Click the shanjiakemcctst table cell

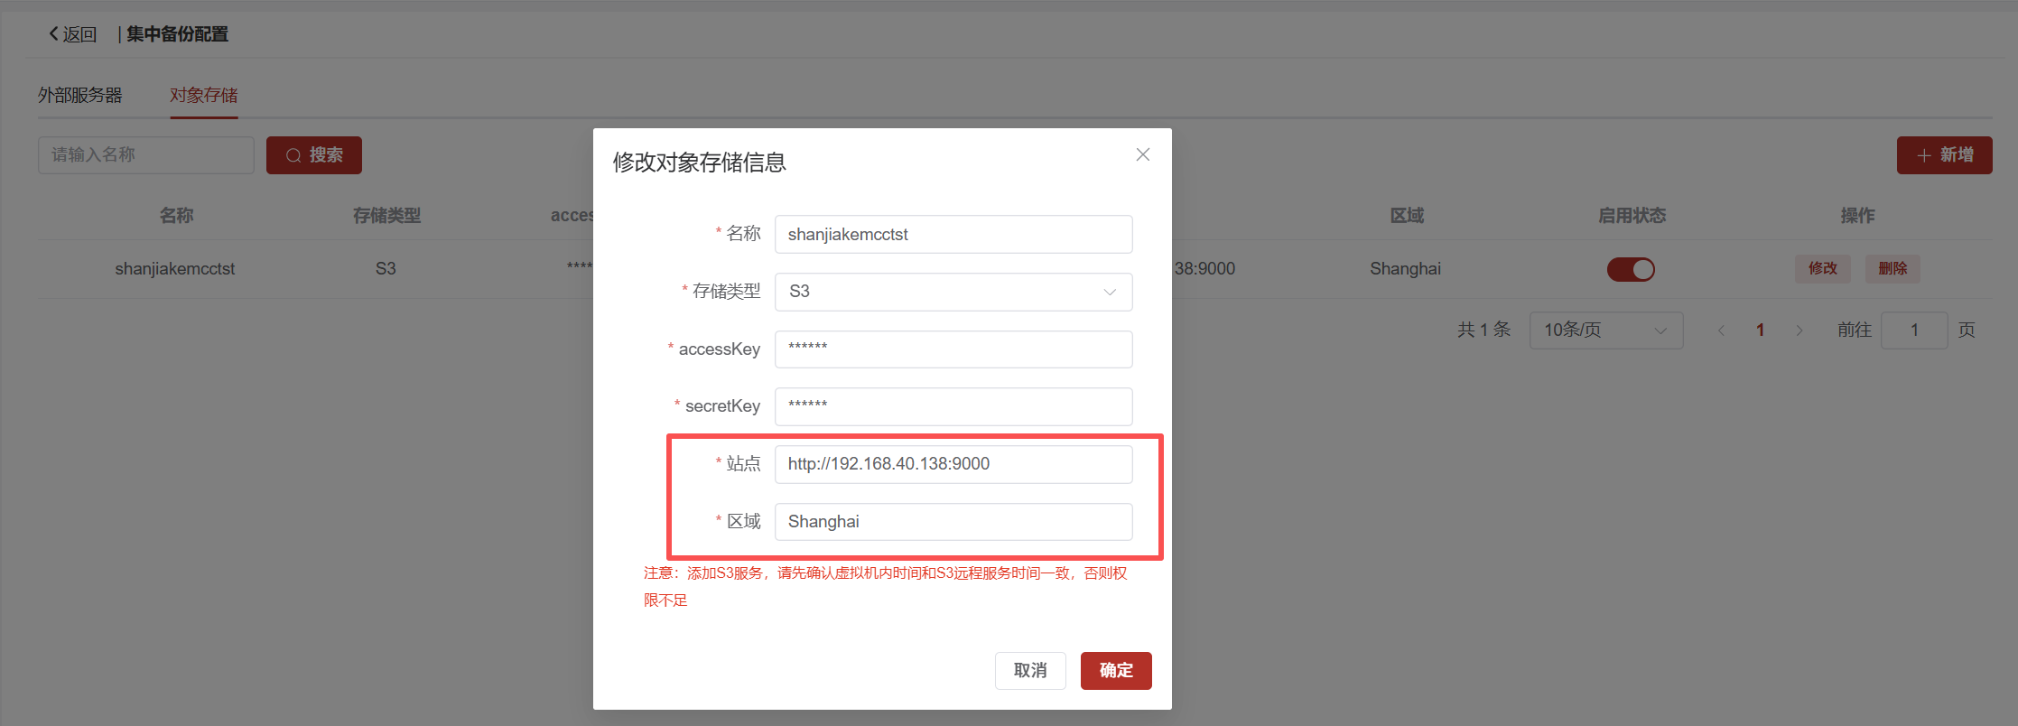click(x=175, y=269)
